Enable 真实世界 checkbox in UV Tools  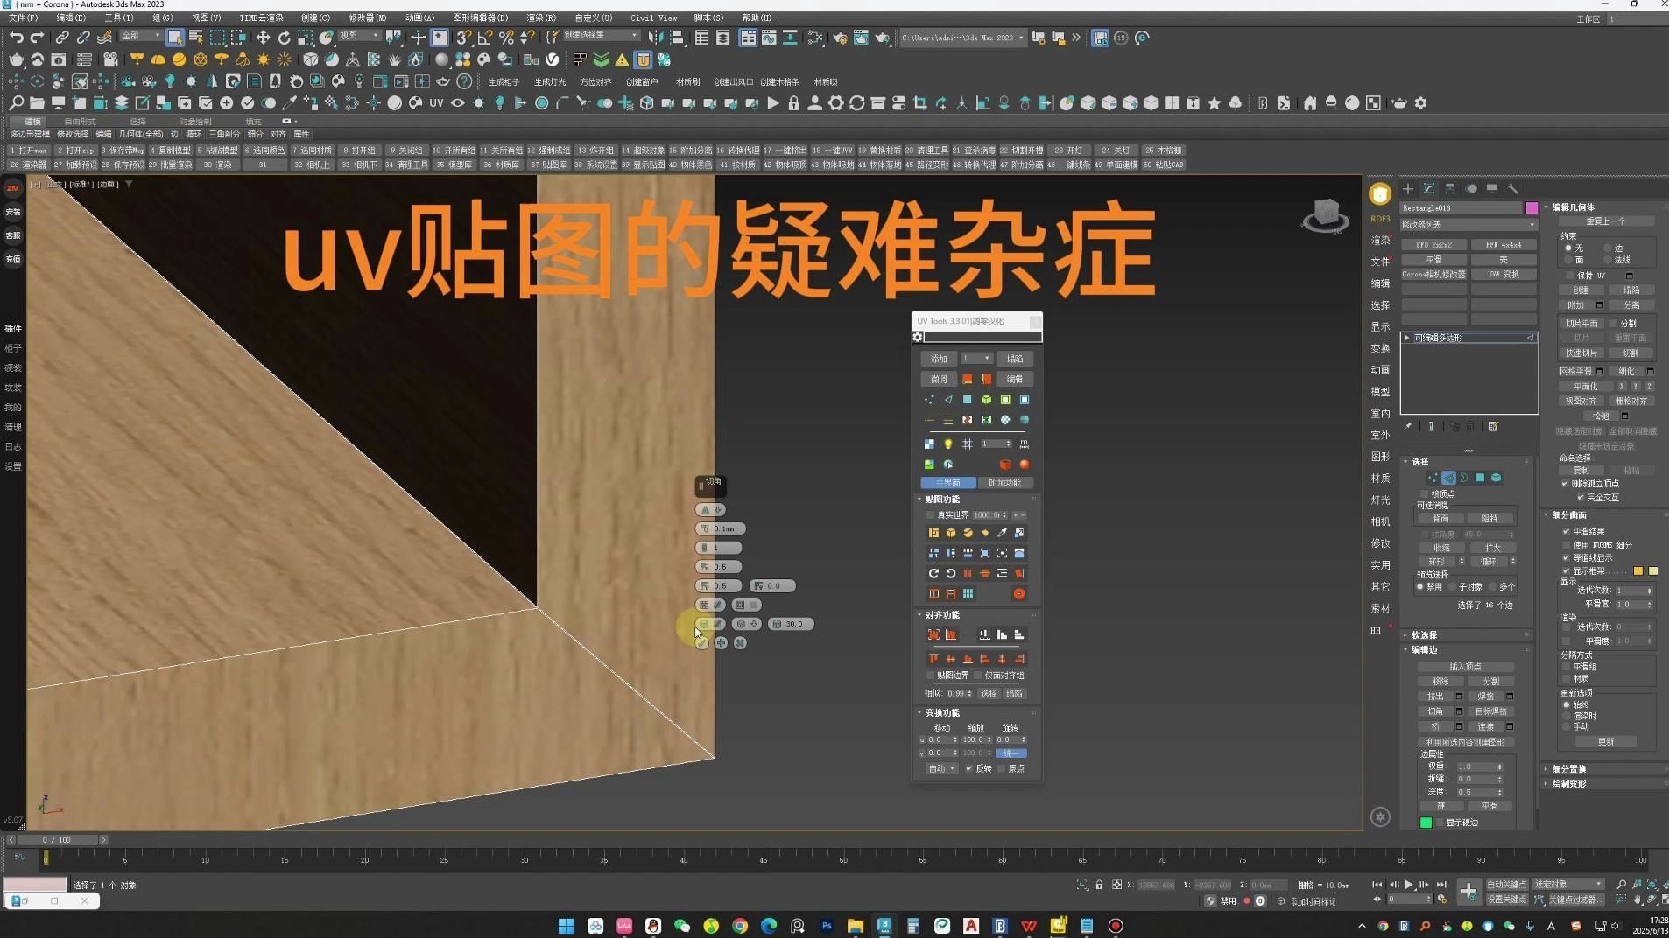tap(931, 515)
